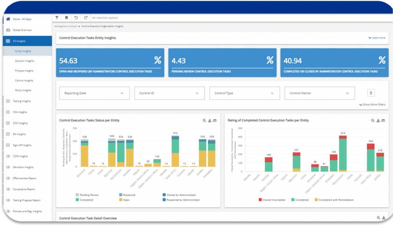Select the bookmark icon in the toolbar

pyautogui.click(x=66, y=17)
